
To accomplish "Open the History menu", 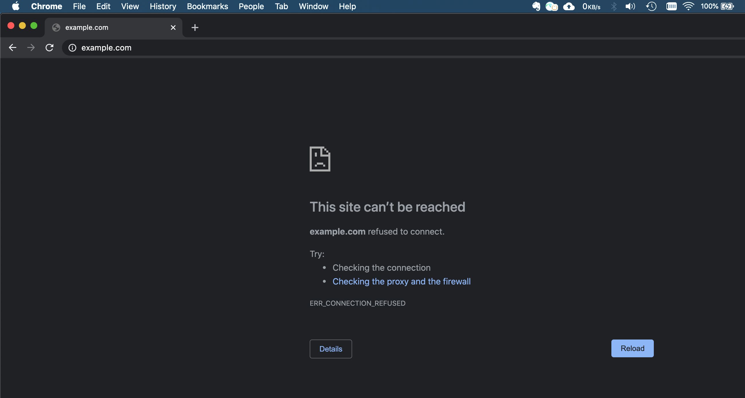I will (x=163, y=6).
